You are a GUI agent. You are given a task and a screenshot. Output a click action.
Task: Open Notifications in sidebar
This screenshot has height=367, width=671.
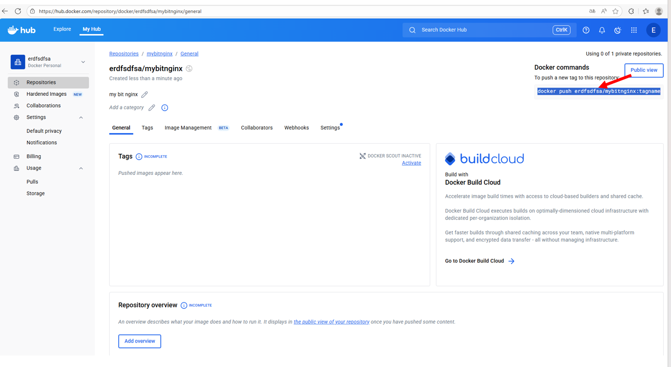pyautogui.click(x=42, y=143)
